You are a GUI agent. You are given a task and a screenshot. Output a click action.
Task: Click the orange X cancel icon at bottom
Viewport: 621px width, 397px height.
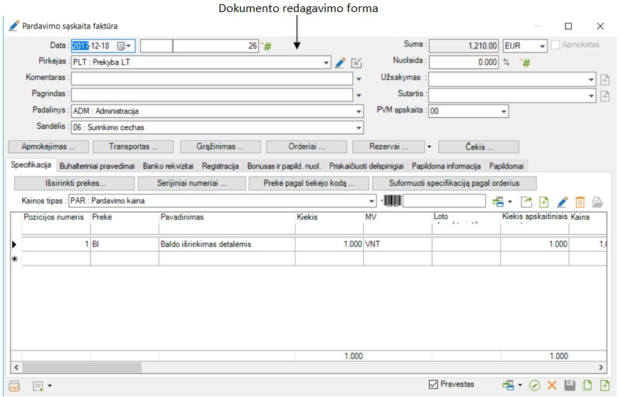pos(551,386)
